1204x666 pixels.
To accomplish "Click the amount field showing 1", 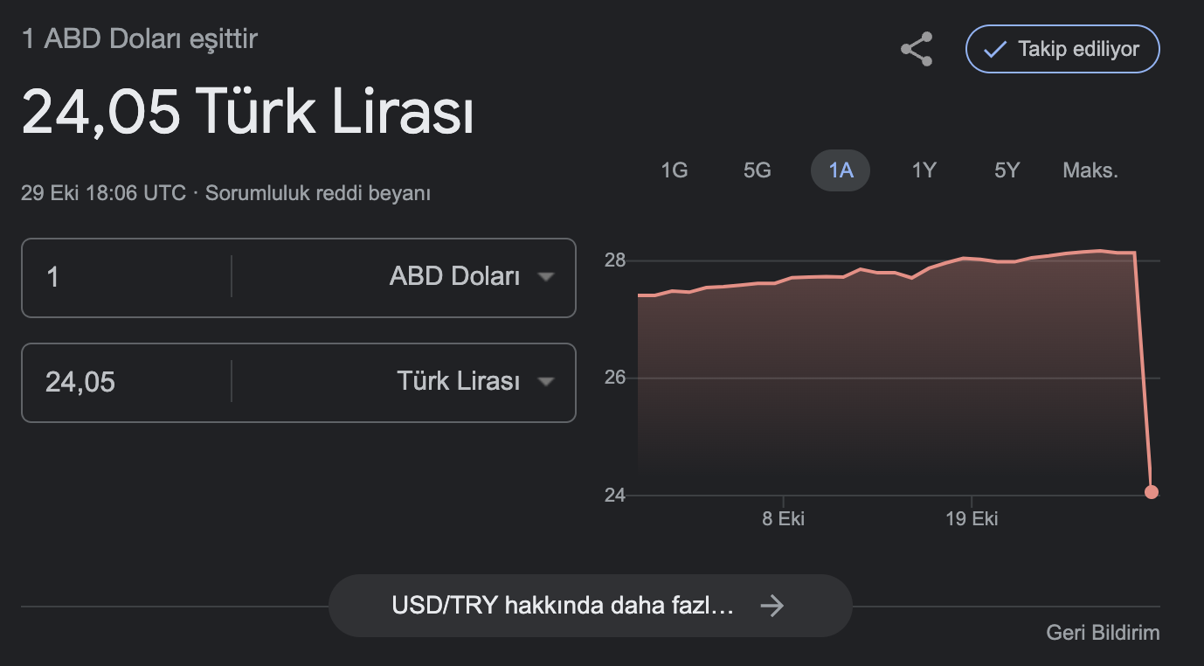I will 127,277.
